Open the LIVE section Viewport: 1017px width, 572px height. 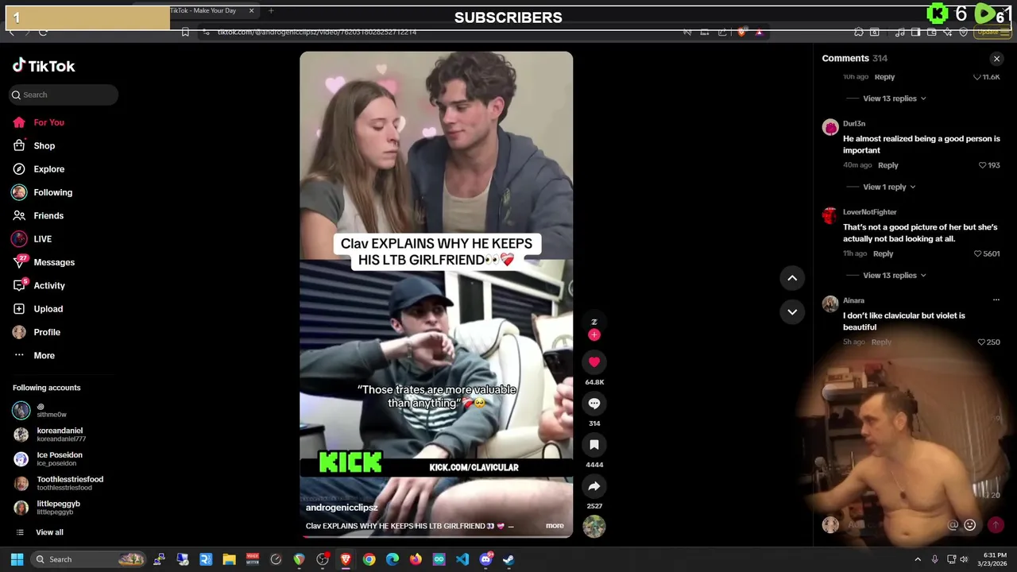(42, 239)
